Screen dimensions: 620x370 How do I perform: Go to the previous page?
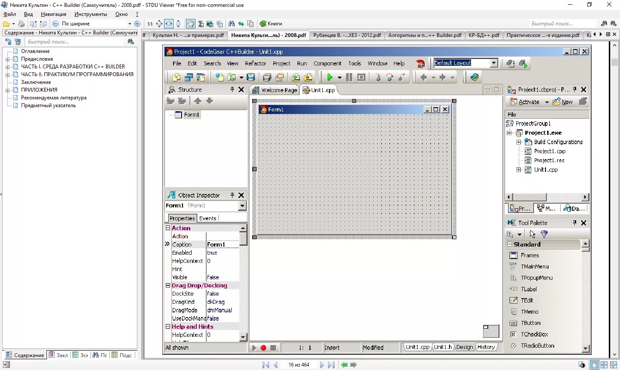pos(276,365)
